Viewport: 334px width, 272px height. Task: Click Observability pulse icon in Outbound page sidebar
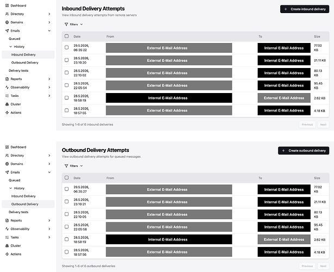point(7,229)
